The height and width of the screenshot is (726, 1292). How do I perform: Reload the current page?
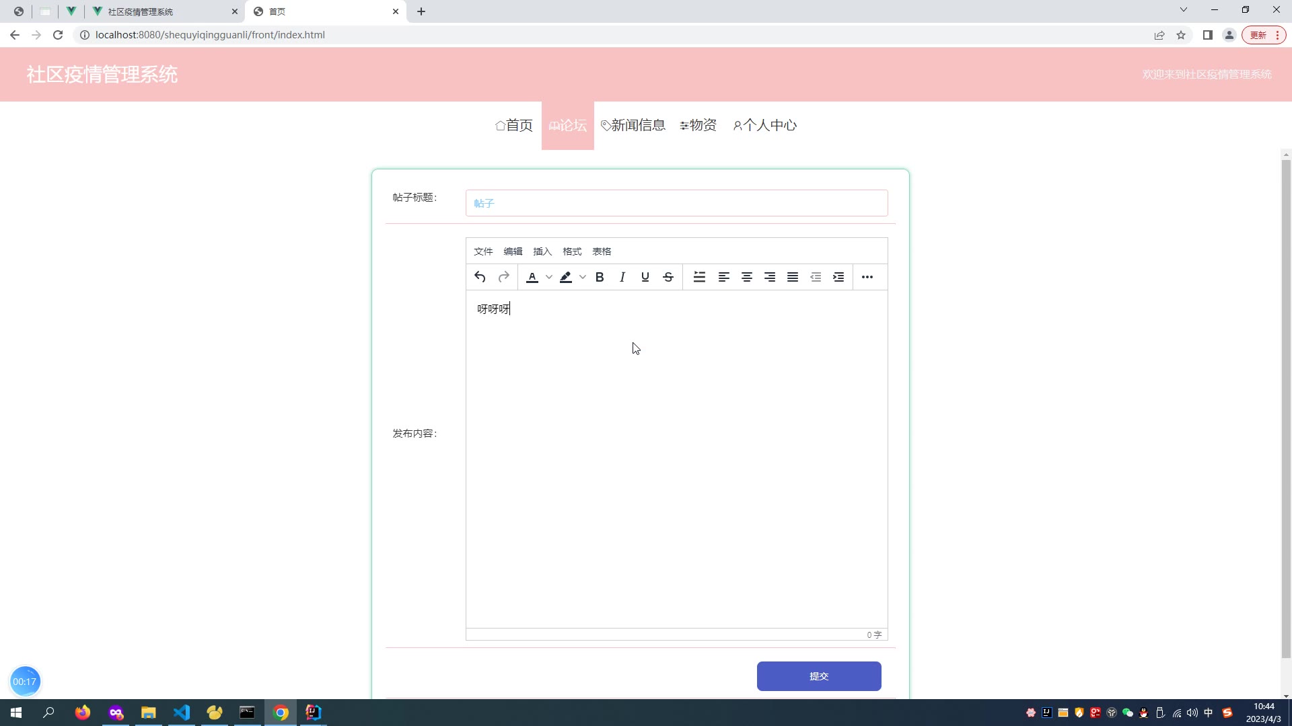coord(58,35)
